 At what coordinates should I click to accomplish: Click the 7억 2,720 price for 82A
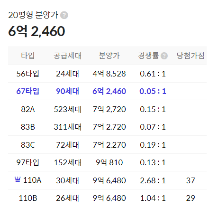coord(109,109)
